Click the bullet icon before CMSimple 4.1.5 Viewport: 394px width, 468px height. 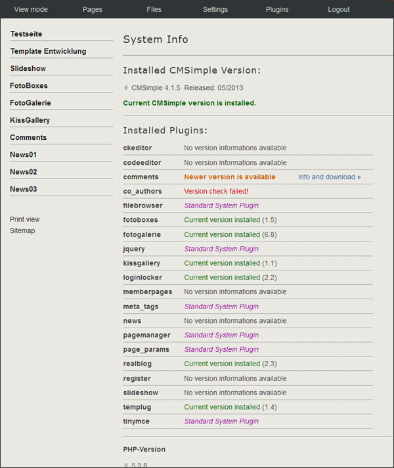point(126,88)
